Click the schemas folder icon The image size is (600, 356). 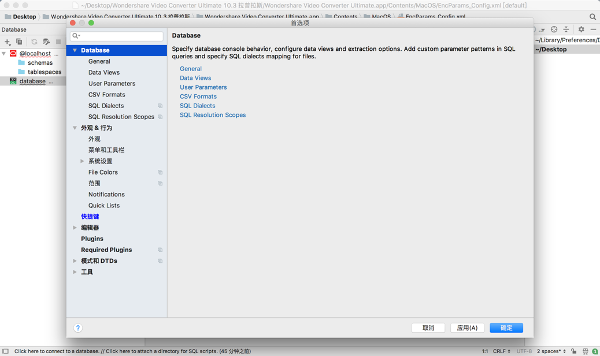(x=21, y=62)
